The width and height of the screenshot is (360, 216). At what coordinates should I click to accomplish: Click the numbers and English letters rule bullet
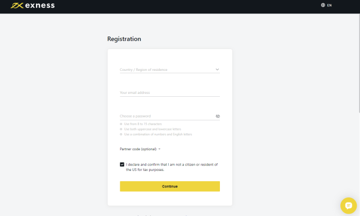(121, 134)
